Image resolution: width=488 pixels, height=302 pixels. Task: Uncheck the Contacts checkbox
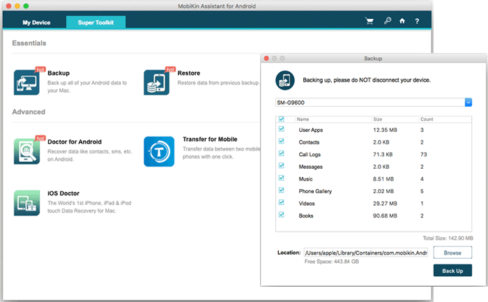282,141
